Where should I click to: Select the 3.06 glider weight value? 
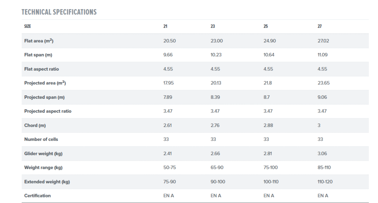(322, 153)
